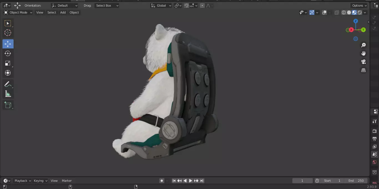Toggle snapping magnet button
This screenshot has height=189, width=379.
tap(187, 6)
